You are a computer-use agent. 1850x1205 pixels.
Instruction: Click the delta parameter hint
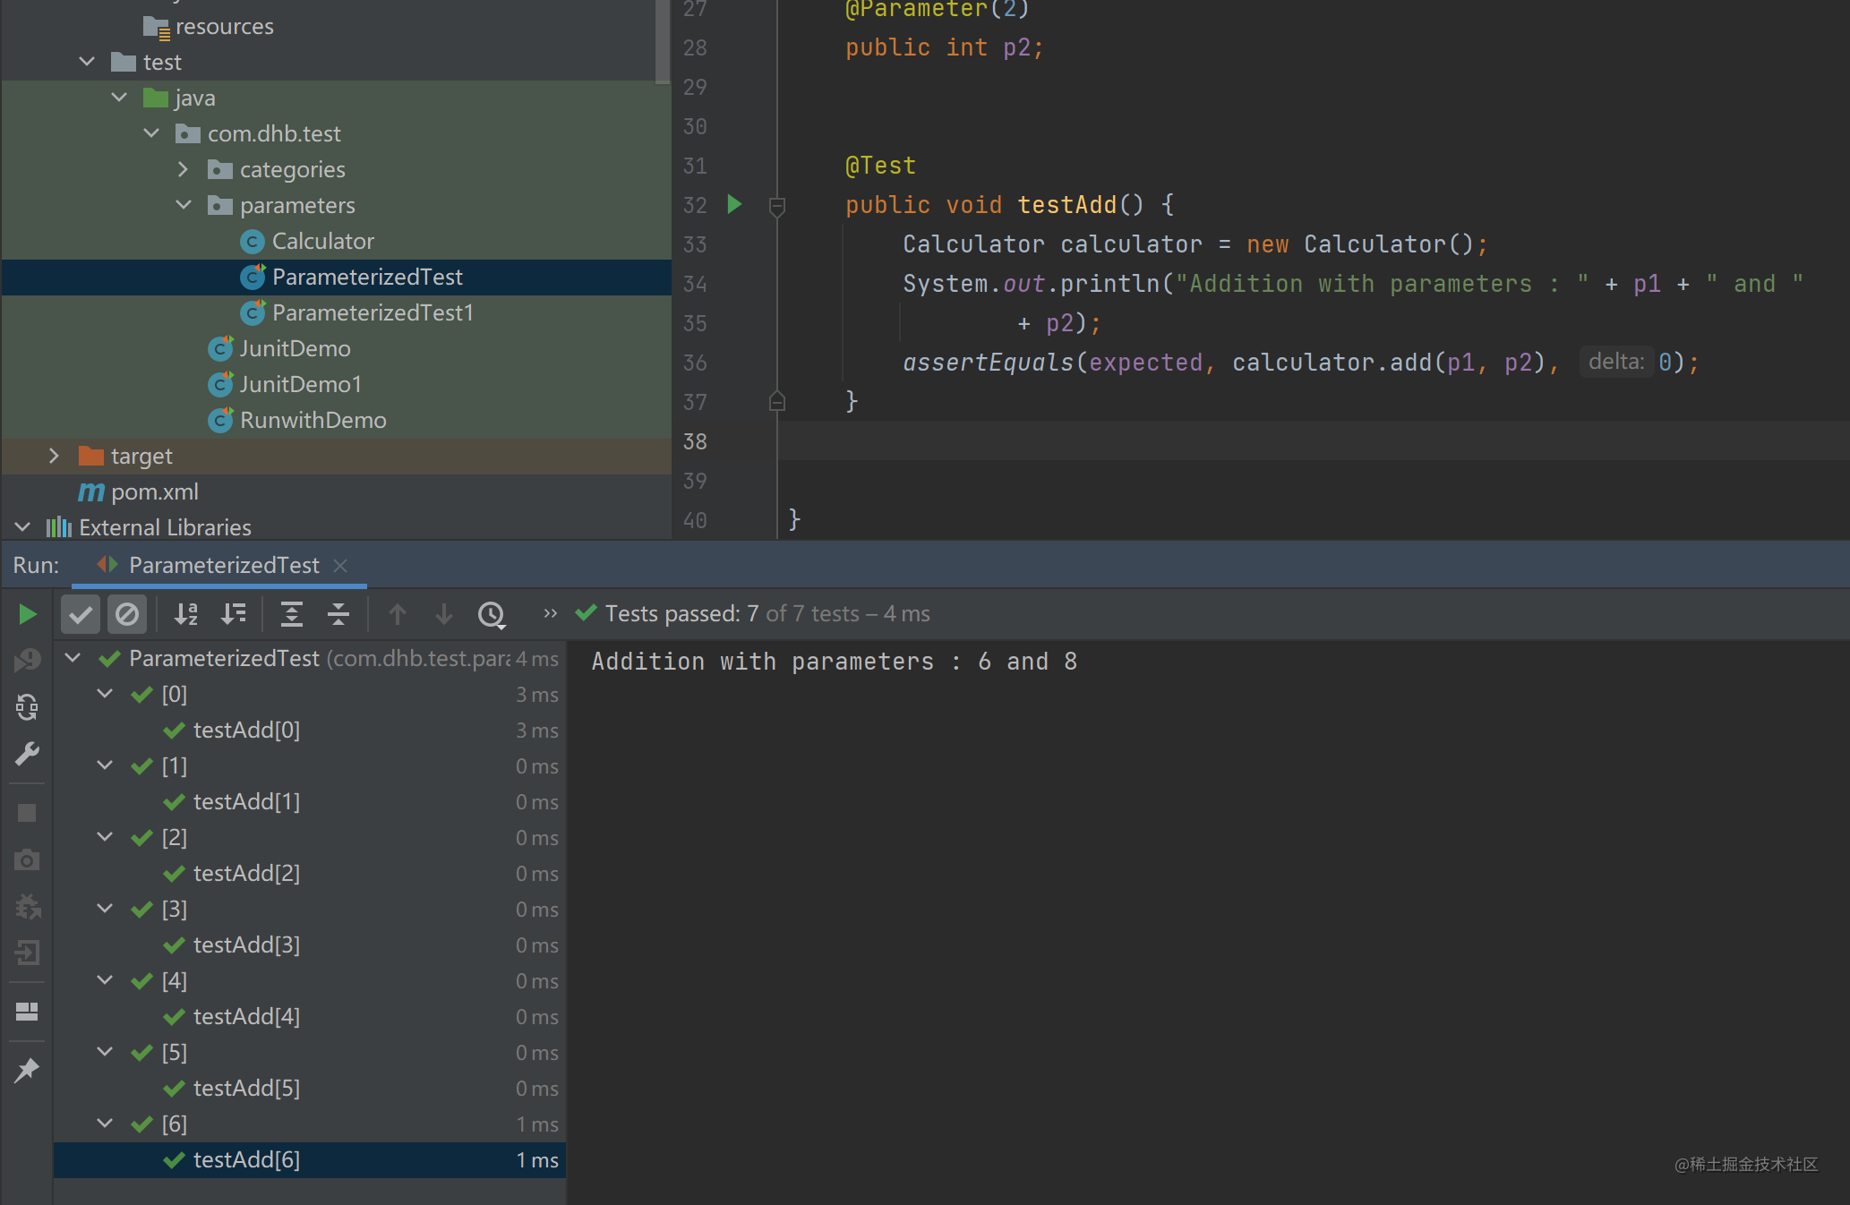(x=1616, y=362)
